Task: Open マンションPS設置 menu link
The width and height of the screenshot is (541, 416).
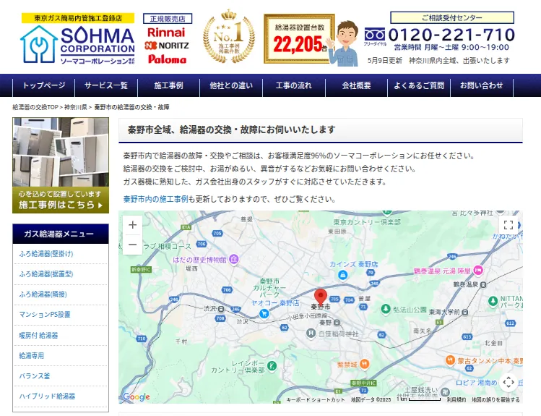Action: (45, 315)
